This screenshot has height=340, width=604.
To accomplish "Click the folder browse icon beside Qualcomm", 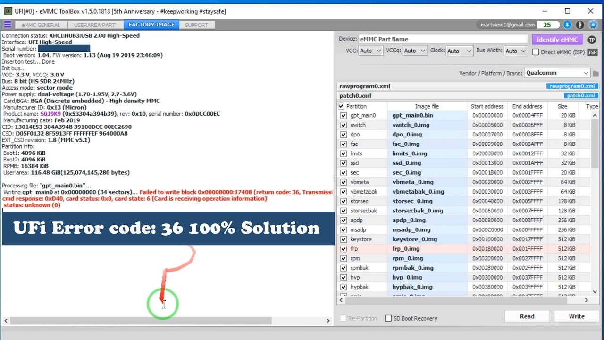I will tap(596, 73).
